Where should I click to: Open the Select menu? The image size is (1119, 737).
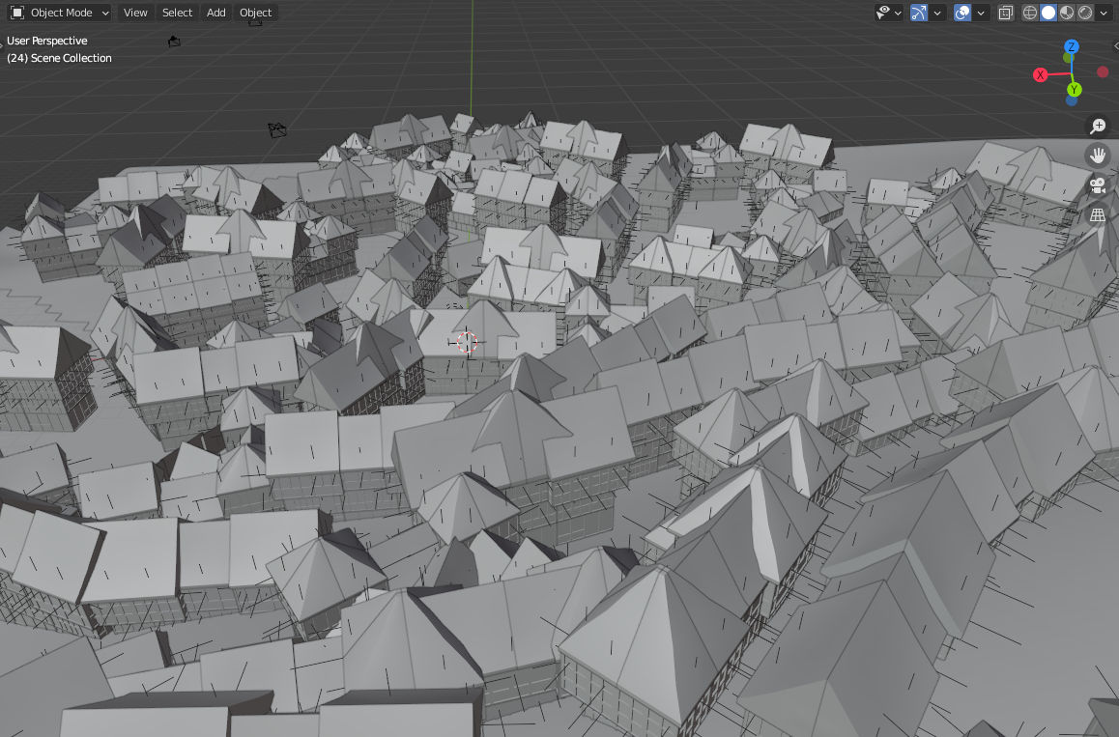(177, 13)
